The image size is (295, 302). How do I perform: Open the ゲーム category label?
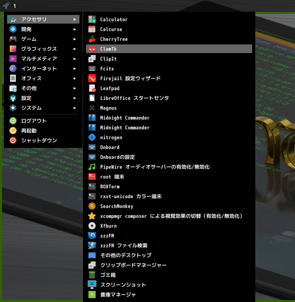pos(29,39)
